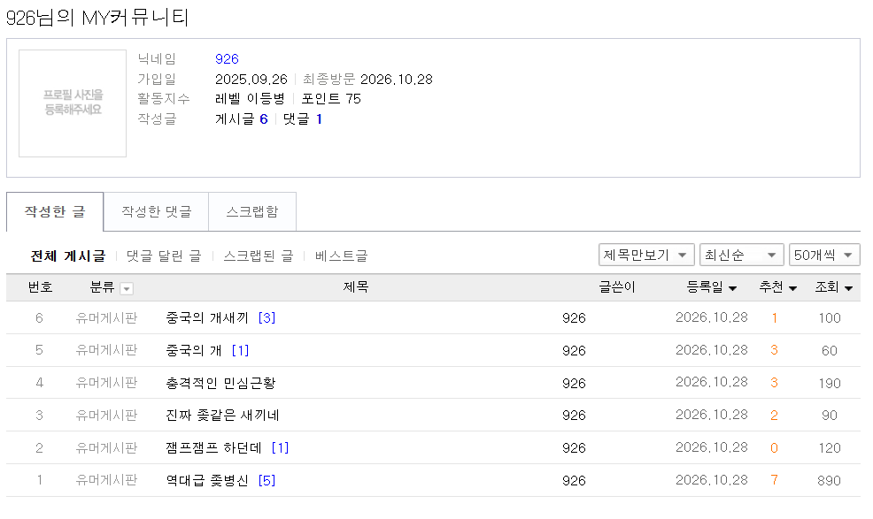Click view count 890 in row 1
Image resolution: width=873 pixels, height=519 pixels.
coord(829,481)
